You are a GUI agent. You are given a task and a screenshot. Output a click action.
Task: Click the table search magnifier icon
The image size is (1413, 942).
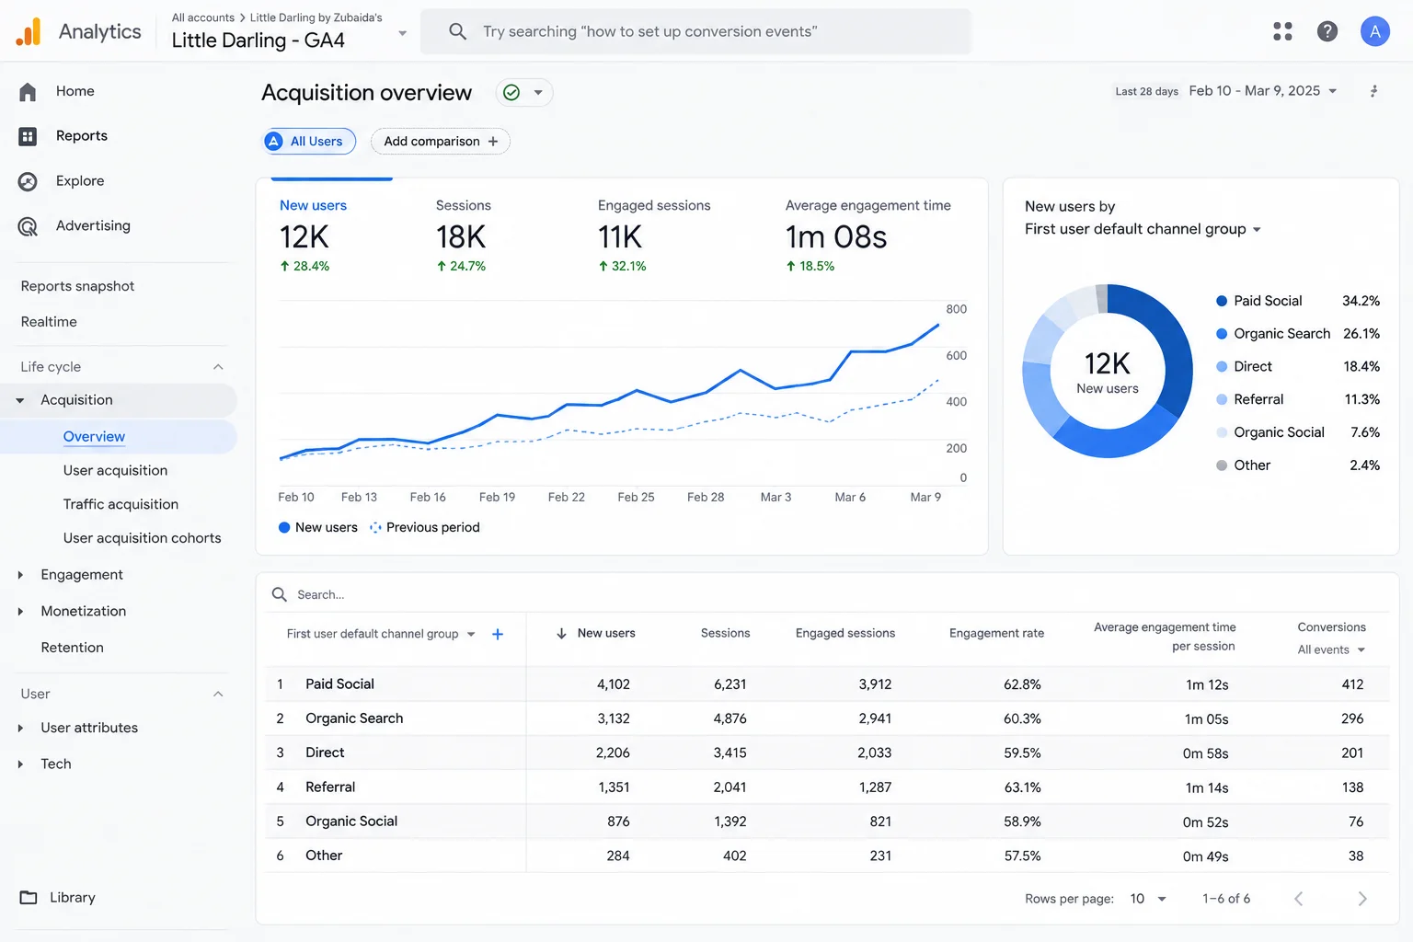pos(280,594)
